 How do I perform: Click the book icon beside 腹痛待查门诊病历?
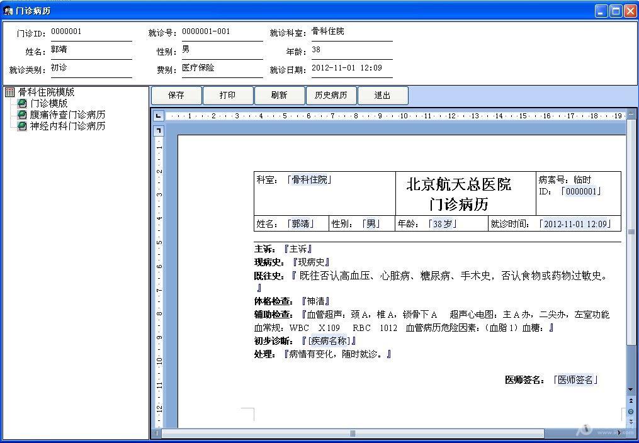[22, 115]
